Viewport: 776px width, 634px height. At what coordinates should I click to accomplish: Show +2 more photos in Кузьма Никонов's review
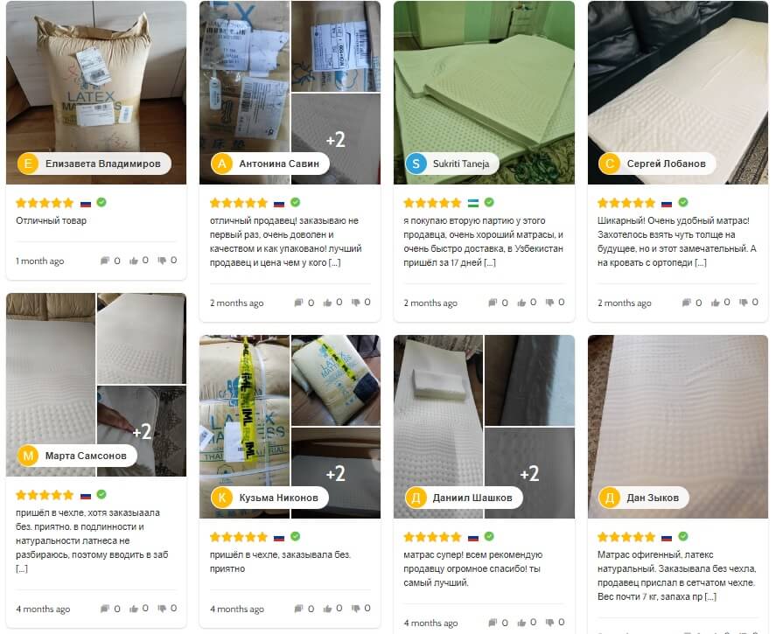(336, 473)
